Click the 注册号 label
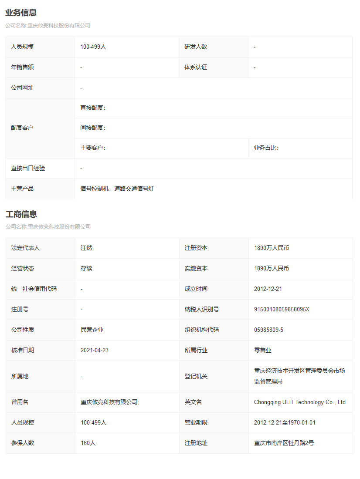 (20, 310)
